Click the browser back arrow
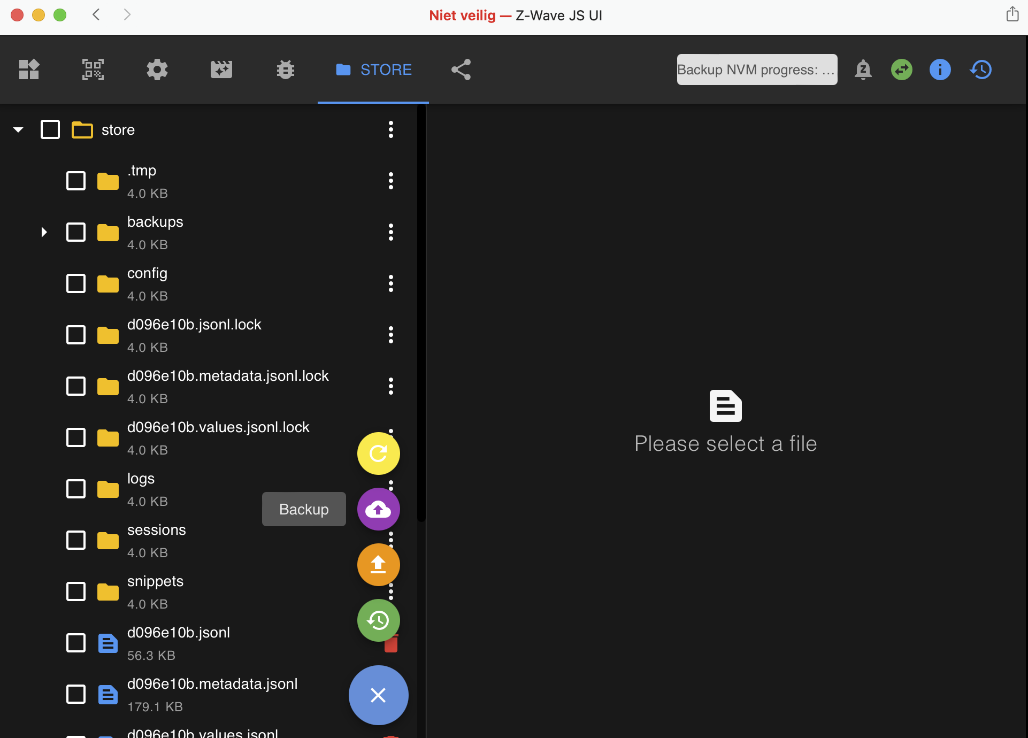The width and height of the screenshot is (1028, 738). (x=96, y=14)
